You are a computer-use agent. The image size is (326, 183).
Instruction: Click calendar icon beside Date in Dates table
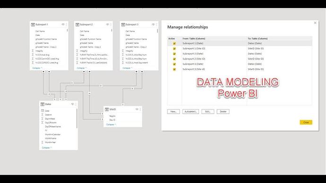point(43,111)
